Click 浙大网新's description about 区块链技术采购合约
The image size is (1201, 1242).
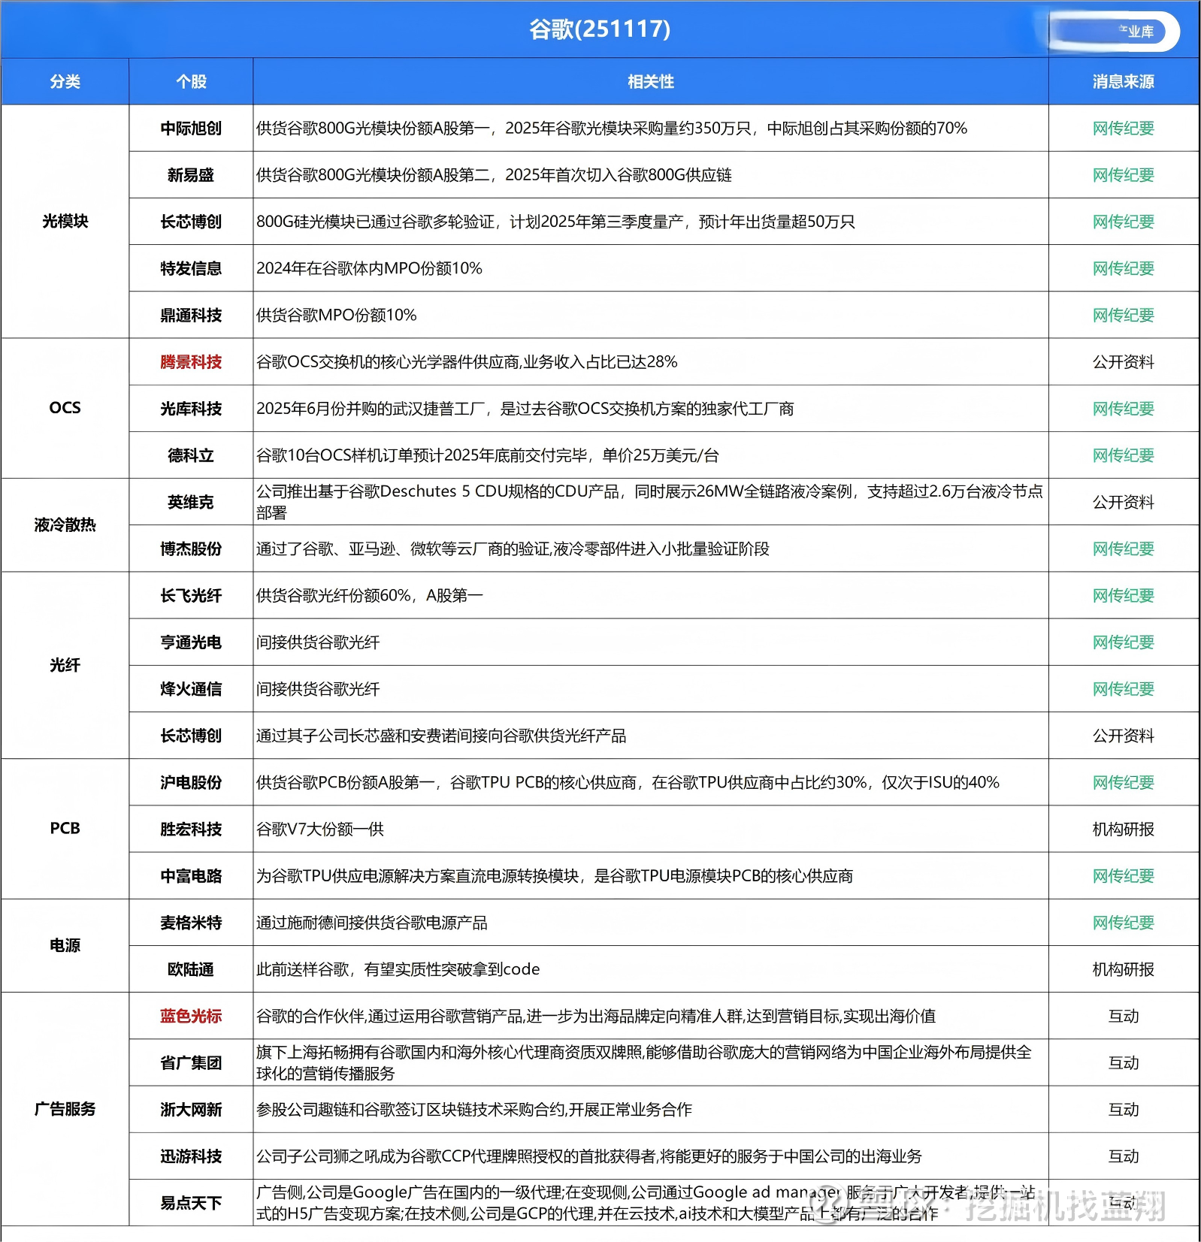pyautogui.click(x=474, y=1109)
